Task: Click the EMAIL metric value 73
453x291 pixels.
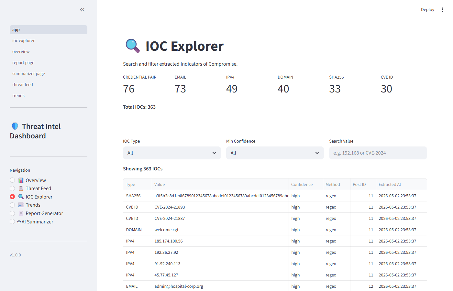Action: pos(180,89)
